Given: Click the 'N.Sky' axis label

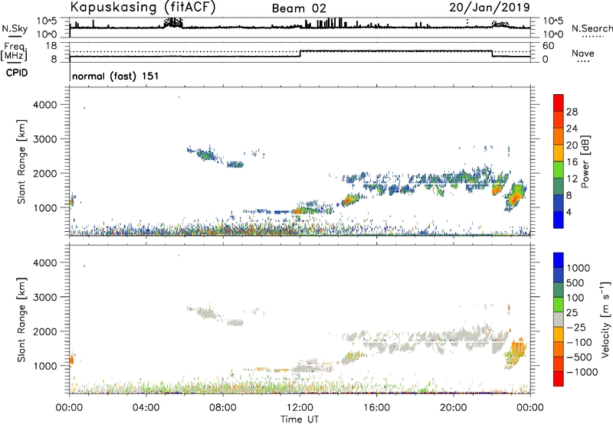Looking at the screenshot, I should pyautogui.click(x=15, y=28).
